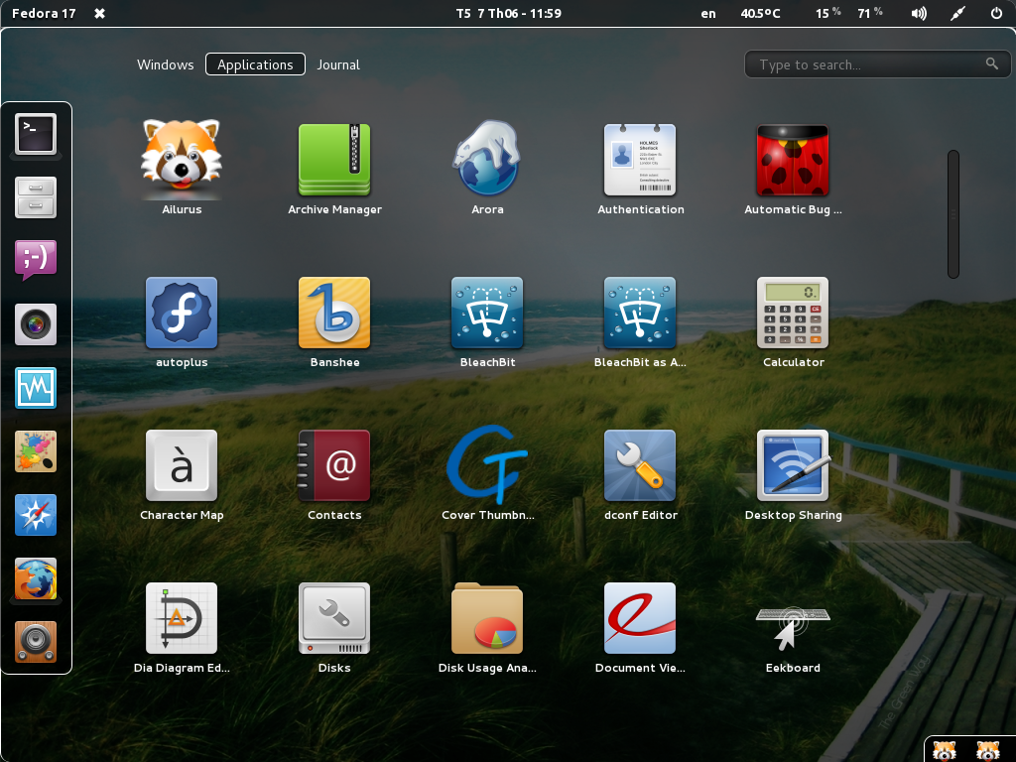This screenshot has width=1016, height=762.
Task: Open the camera app in dash
Action: [36, 324]
